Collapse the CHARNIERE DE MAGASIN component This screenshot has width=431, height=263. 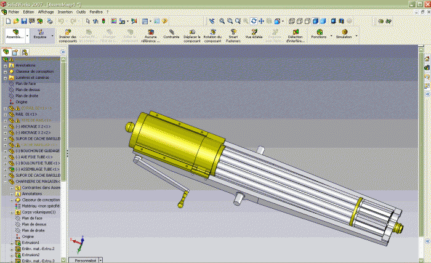coord(5,182)
